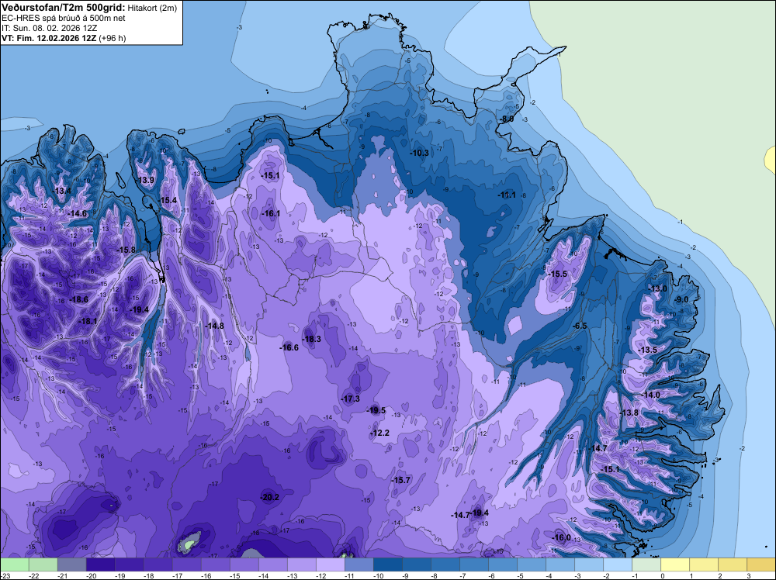Select the -15.7 temperature reading
Screen dimensions: 776x580
[x=401, y=480]
